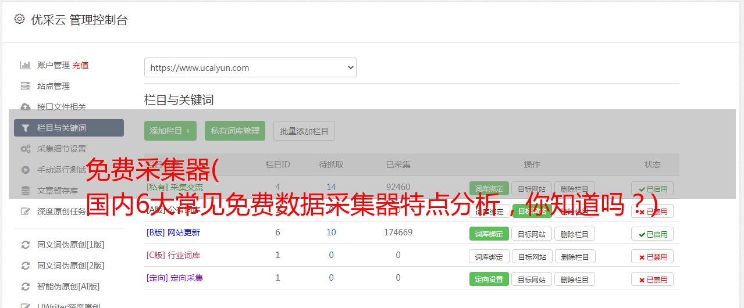Click 删除栏目 in the 行业词库 row
Viewport: 744px width, 308px height.
[575, 256]
